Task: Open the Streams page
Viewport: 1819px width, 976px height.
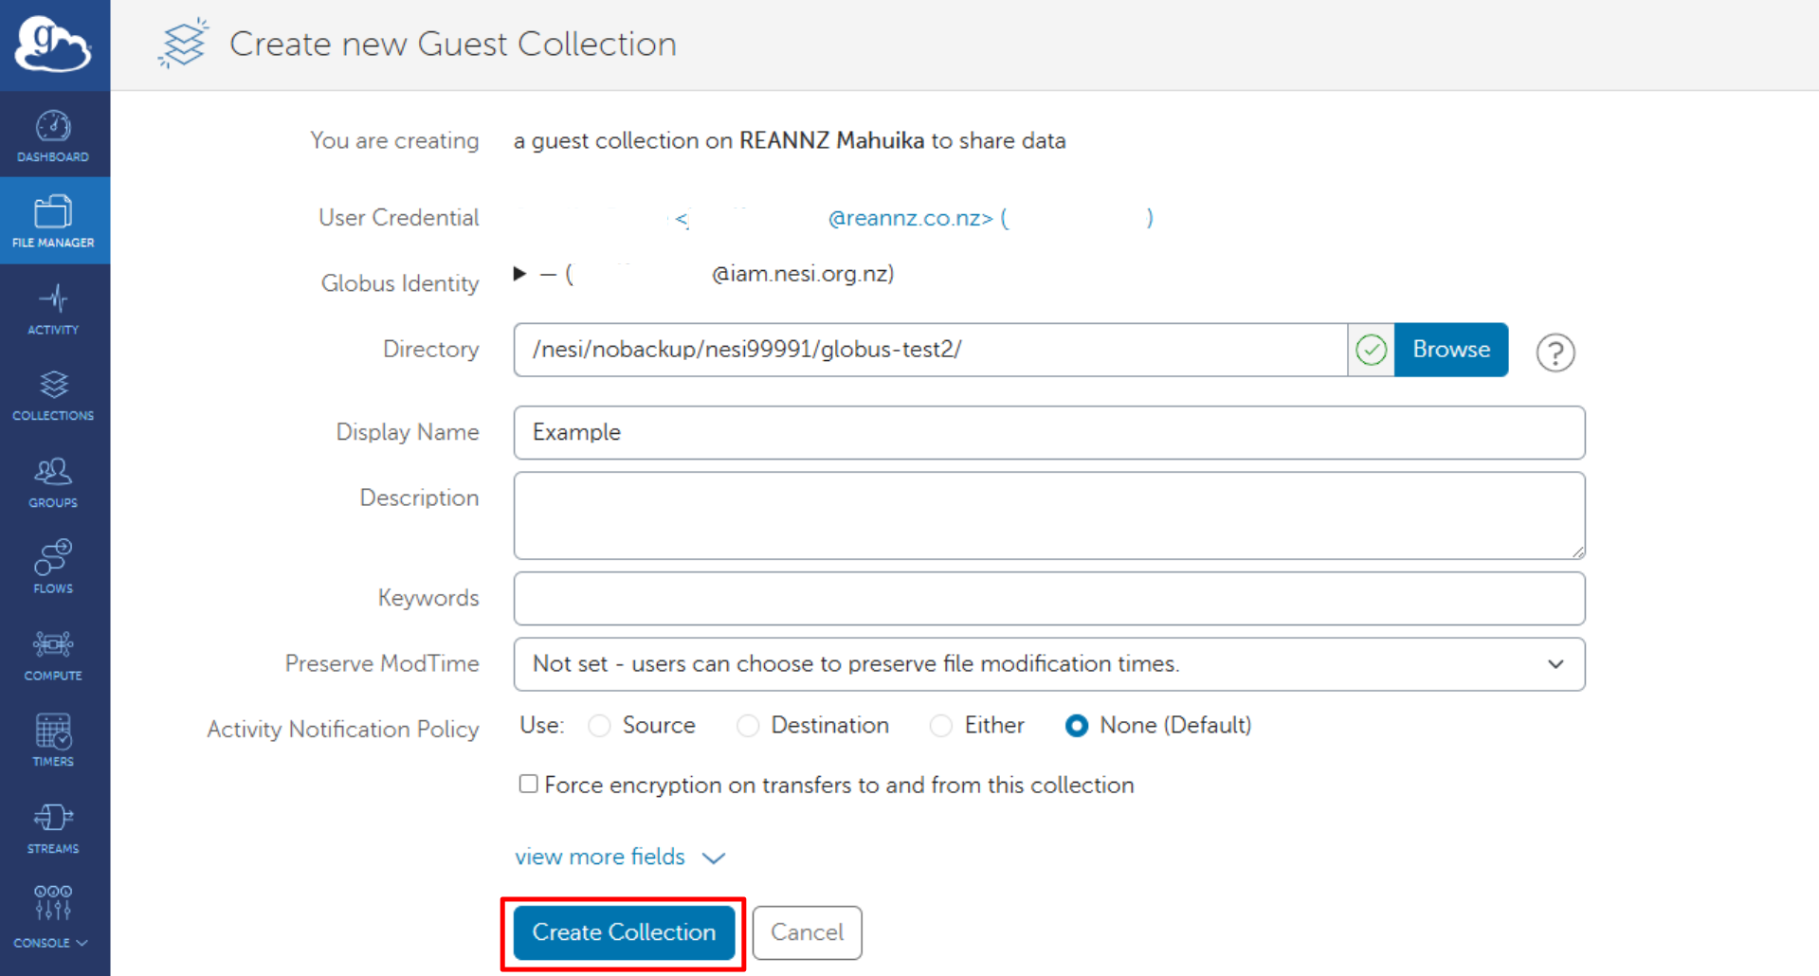Action: (x=54, y=827)
